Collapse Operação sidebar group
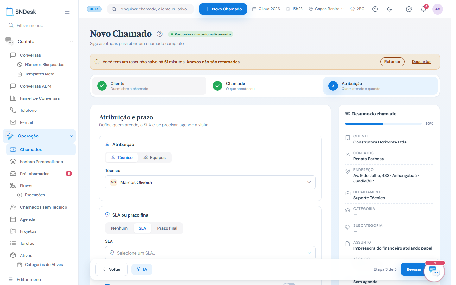The image size is (456, 285). [39, 136]
